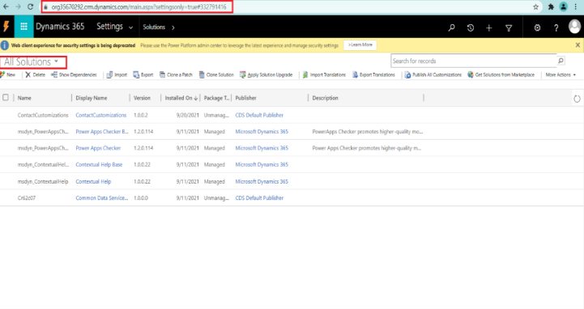This screenshot has width=584, height=309.
Task: Click Apply Solution Upgrade toolbar button
Action: tap(266, 74)
